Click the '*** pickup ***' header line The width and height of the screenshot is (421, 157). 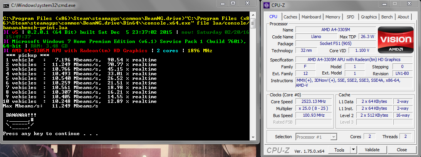point(27,55)
